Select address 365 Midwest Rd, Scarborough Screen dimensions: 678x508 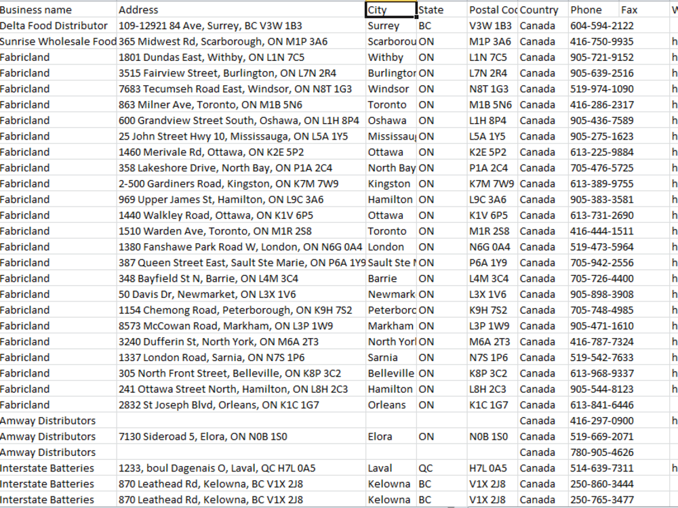241,41
